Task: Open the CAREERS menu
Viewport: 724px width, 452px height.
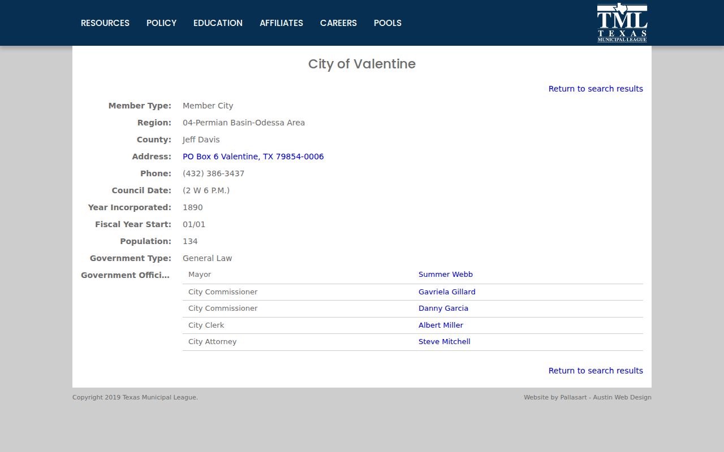Action: [338, 23]
